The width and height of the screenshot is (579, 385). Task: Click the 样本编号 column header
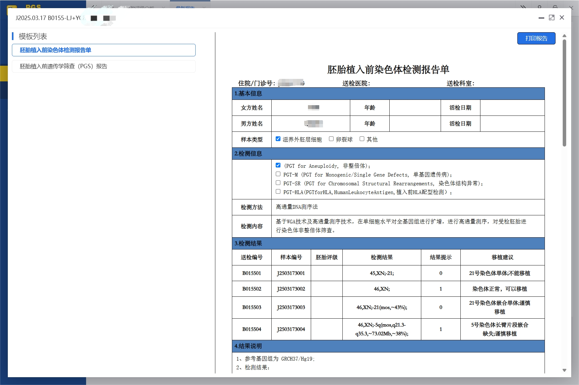point(291,257)
